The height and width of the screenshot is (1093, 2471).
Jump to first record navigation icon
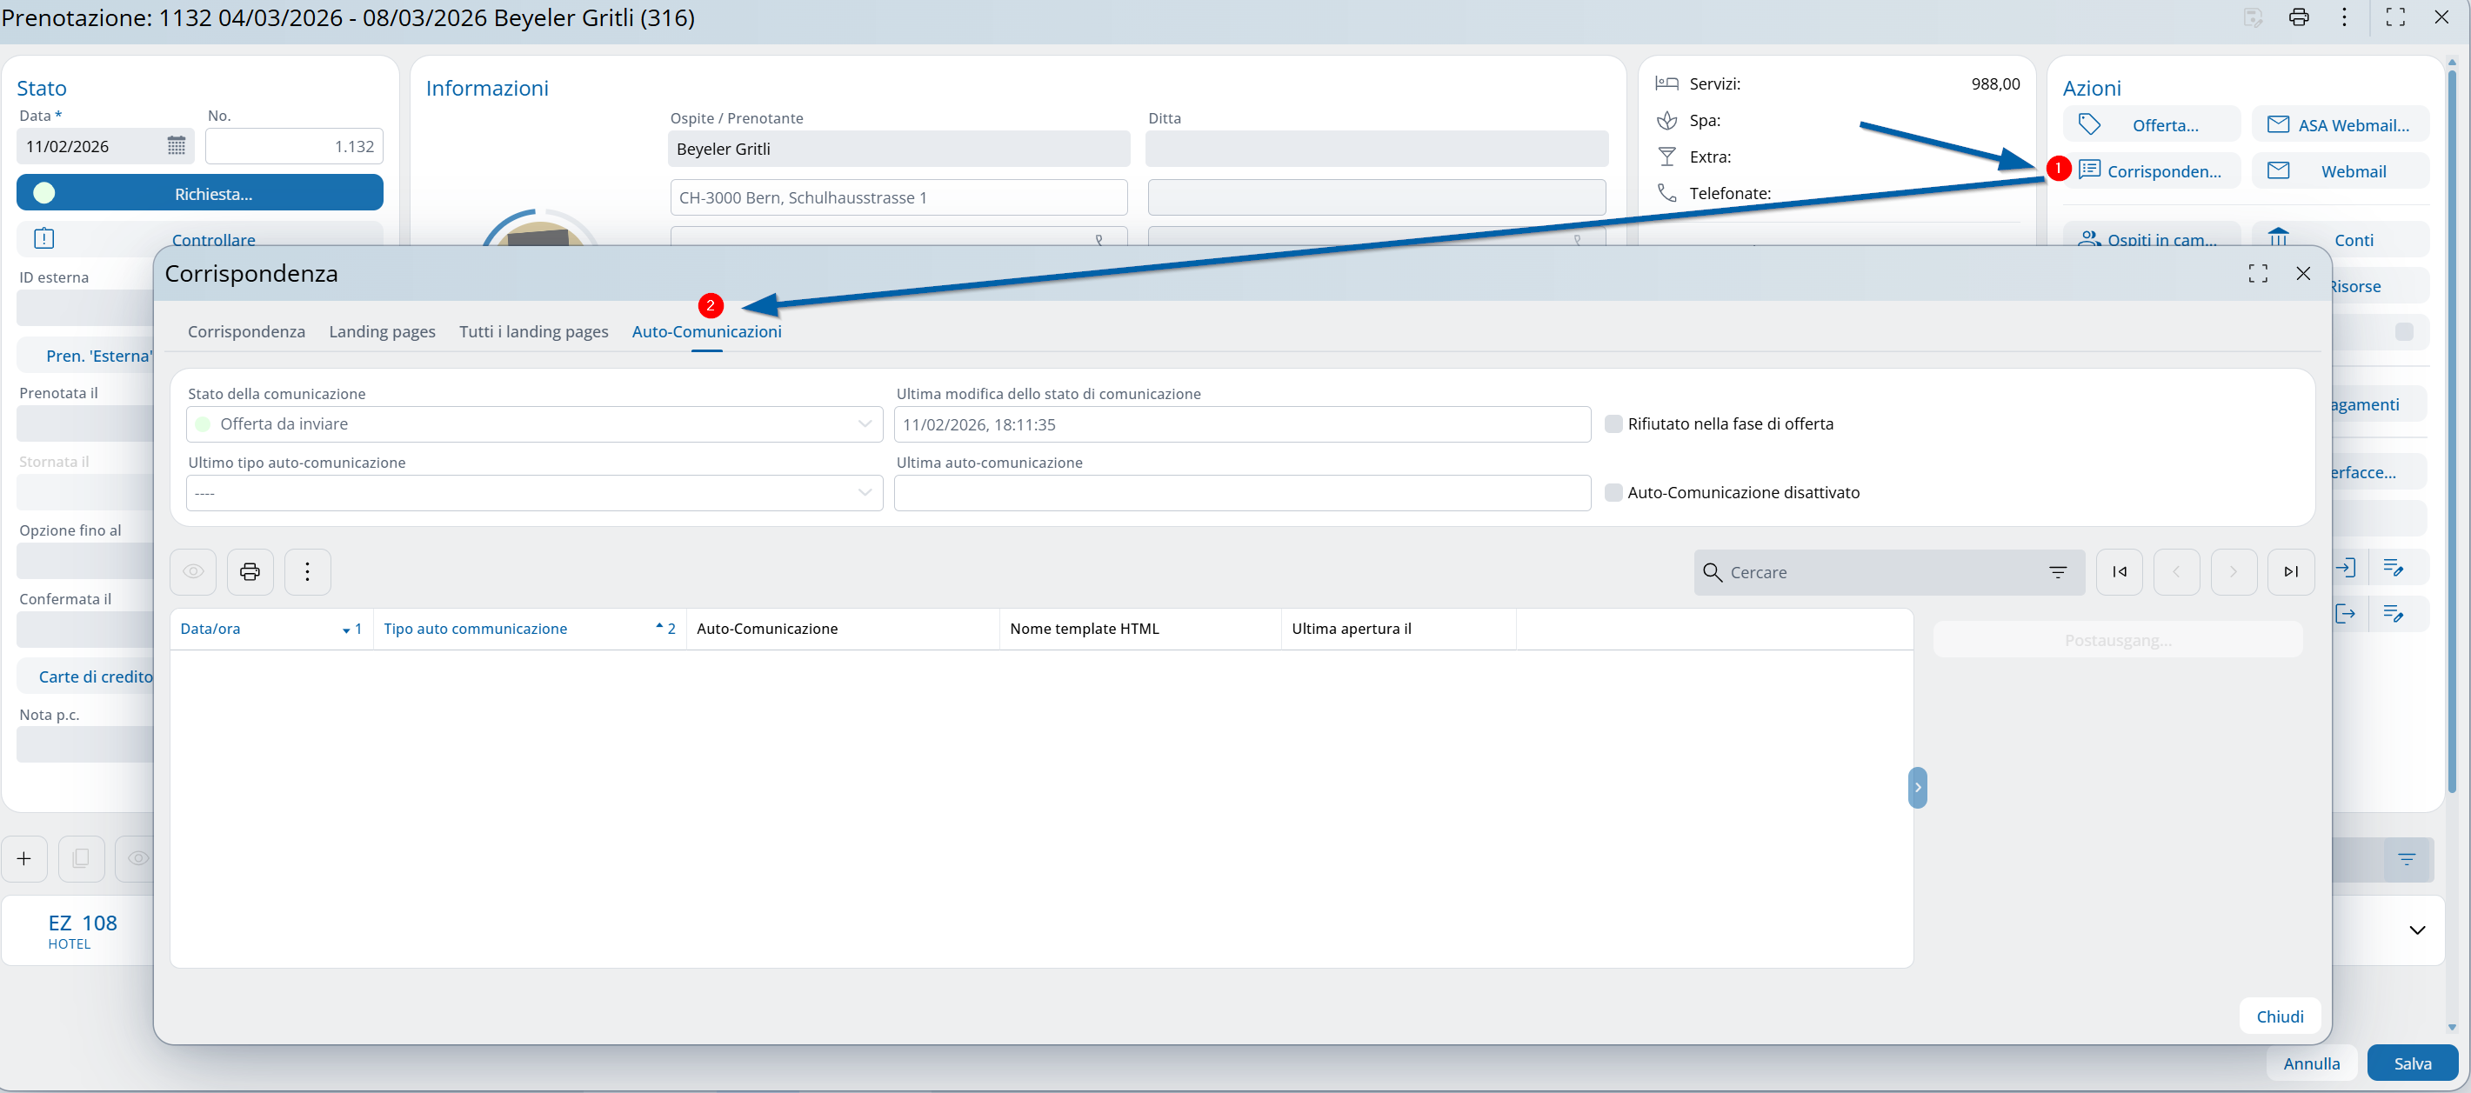click(x=2118, y=571)
